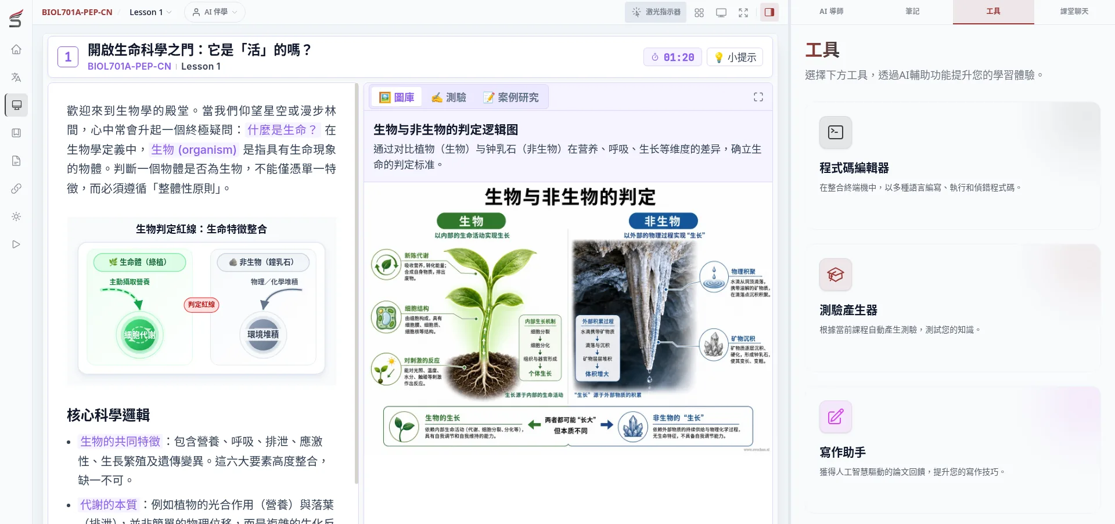The image size is (1115, 524).
Task: Open the book icon in left sidebar
Action: [16, 133]
